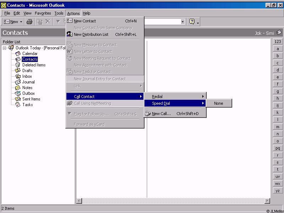This screenshot has height=213, width=284.
Task: Choose New Distribution List menu entry
Action: click(105, 34)
